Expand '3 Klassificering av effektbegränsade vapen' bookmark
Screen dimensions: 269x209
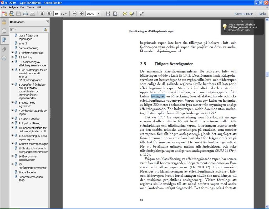[x=13, y=62]
